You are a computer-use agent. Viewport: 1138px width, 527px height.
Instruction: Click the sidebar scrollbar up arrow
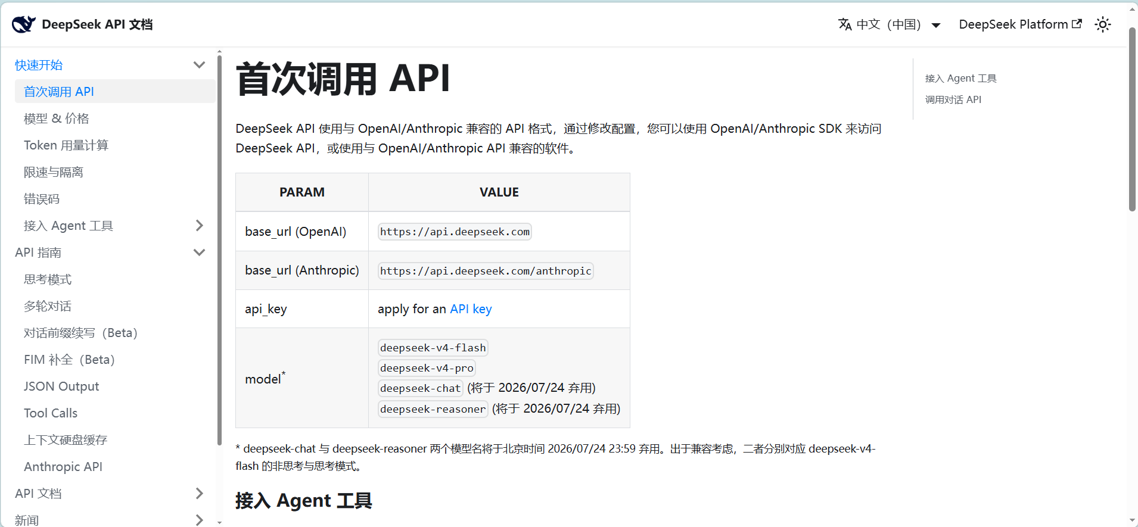coord(219,52)
